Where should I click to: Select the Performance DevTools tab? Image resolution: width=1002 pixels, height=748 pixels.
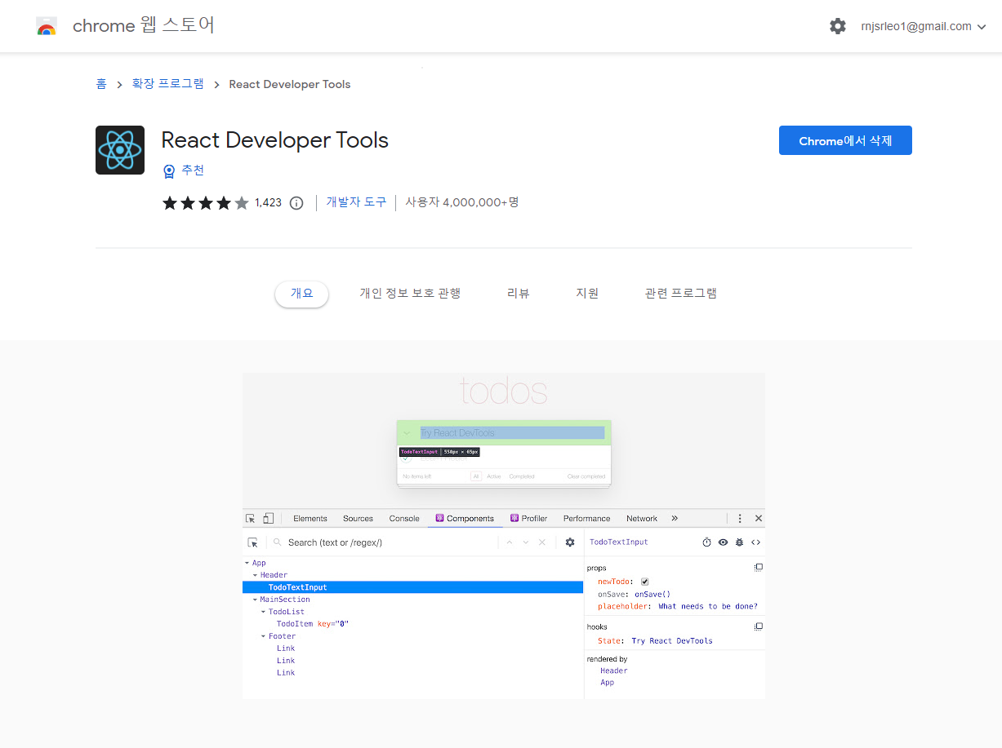tap(586, 519)
